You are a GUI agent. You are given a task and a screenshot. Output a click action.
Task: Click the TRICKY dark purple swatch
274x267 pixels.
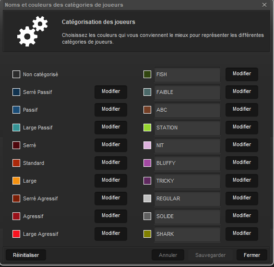coord(147,181)
